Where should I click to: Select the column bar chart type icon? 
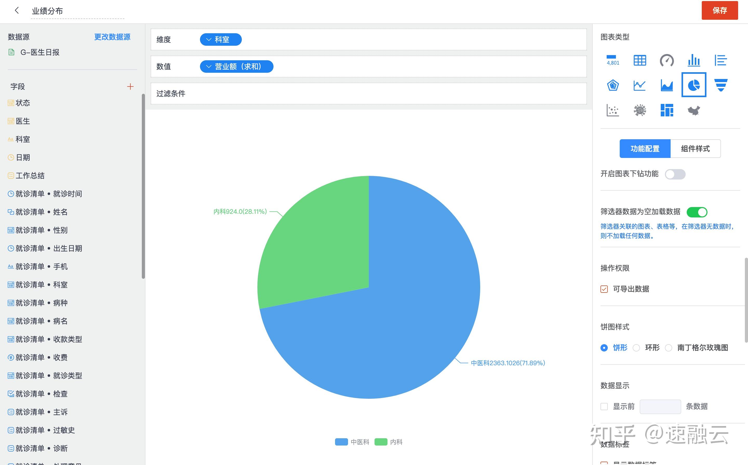694,60
